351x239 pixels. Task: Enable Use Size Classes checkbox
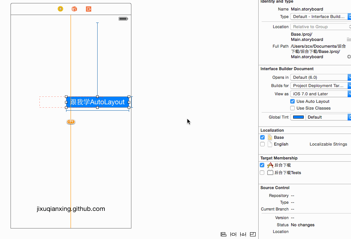292,108
